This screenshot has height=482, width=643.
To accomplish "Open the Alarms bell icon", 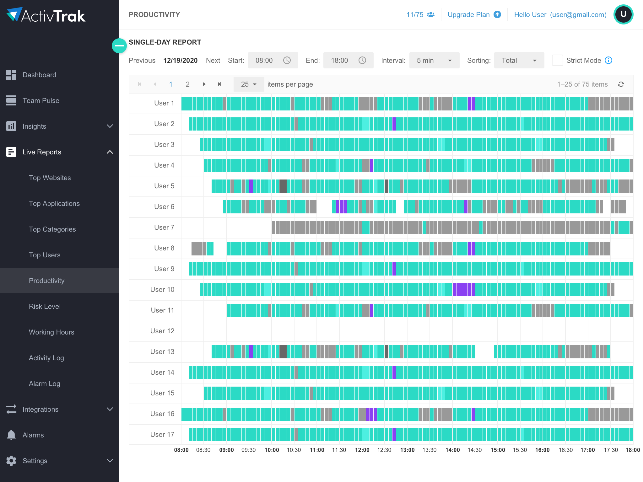I will 11,435.
